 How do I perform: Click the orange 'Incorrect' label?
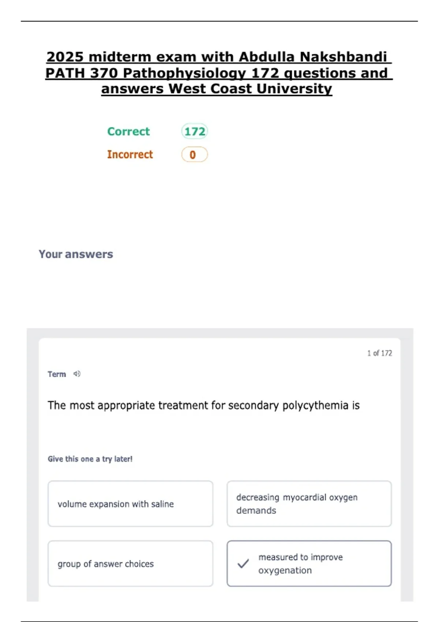(130, 154)
